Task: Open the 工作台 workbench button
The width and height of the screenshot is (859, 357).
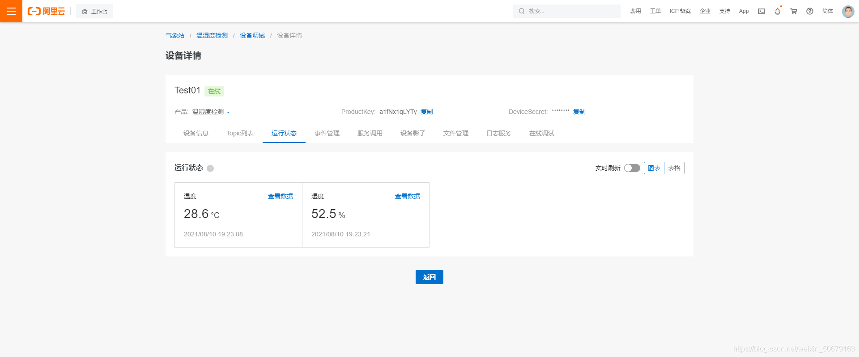Action: 94,11
